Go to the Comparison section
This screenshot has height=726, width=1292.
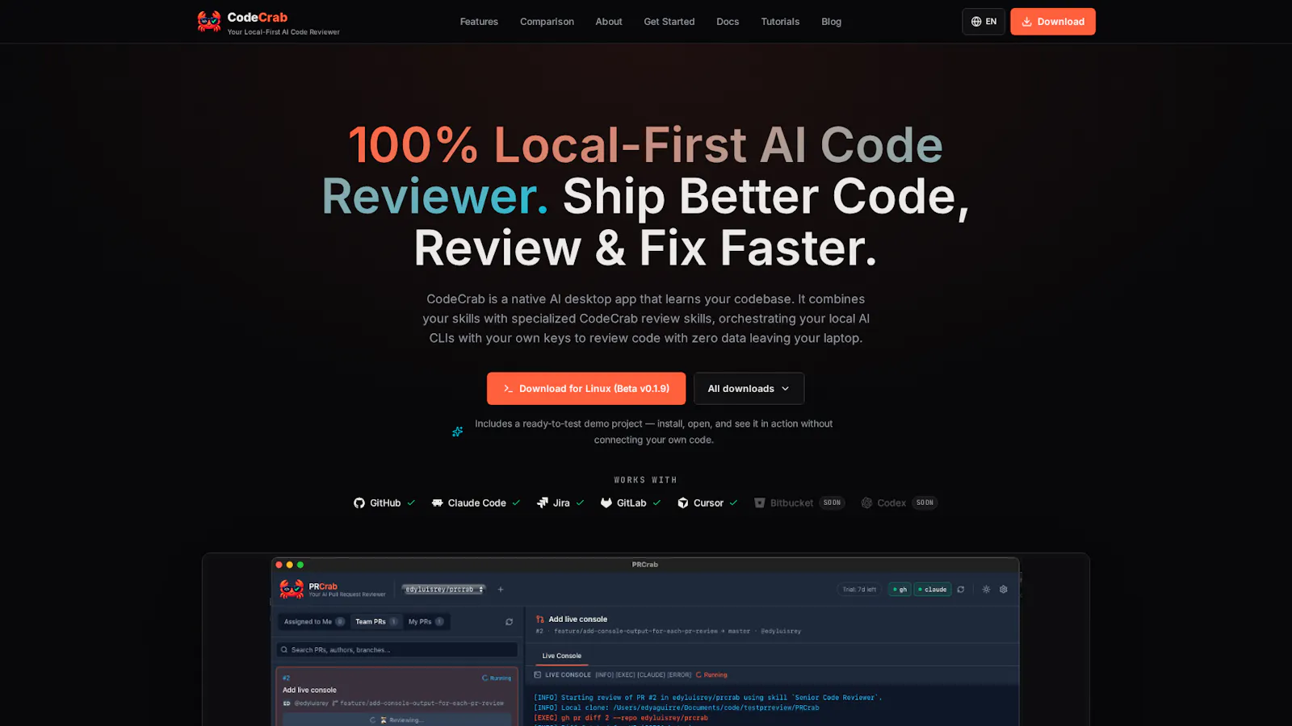coord(547,22)
